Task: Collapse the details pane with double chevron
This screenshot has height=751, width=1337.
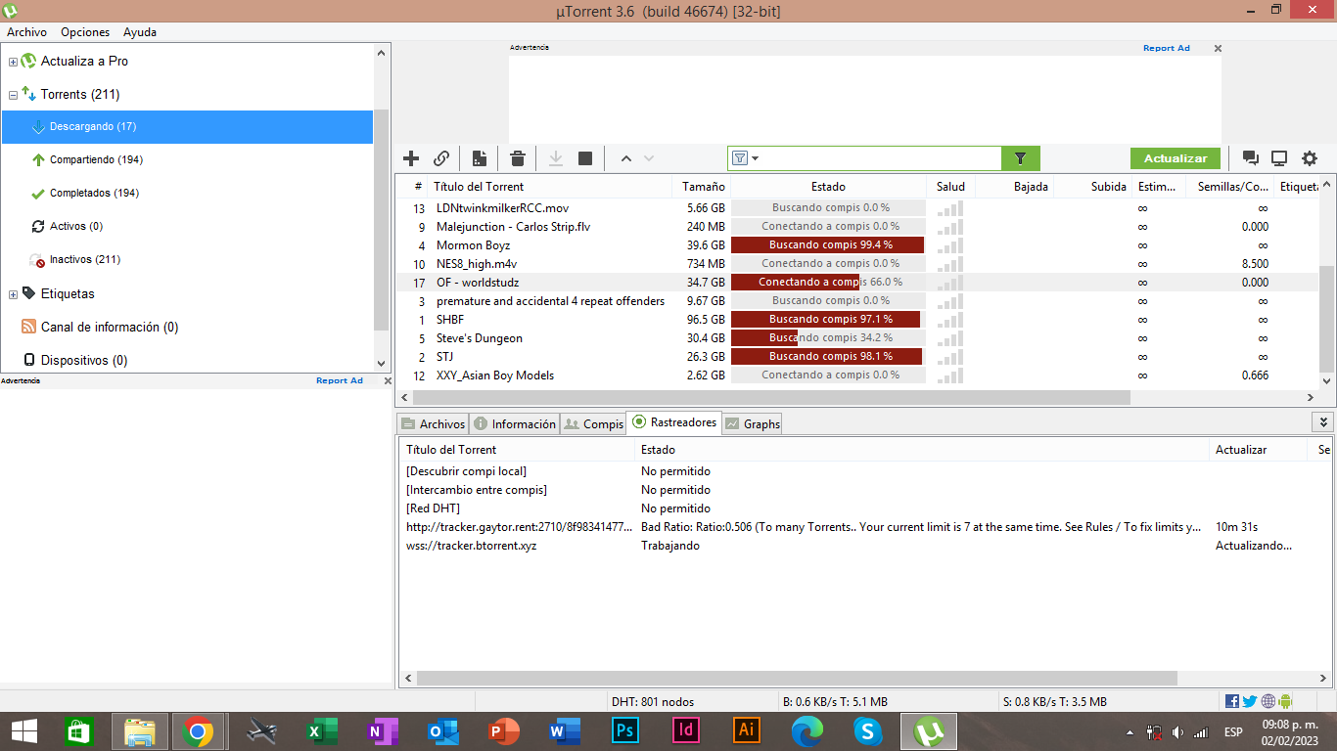Action: (x=1323, y=422)
